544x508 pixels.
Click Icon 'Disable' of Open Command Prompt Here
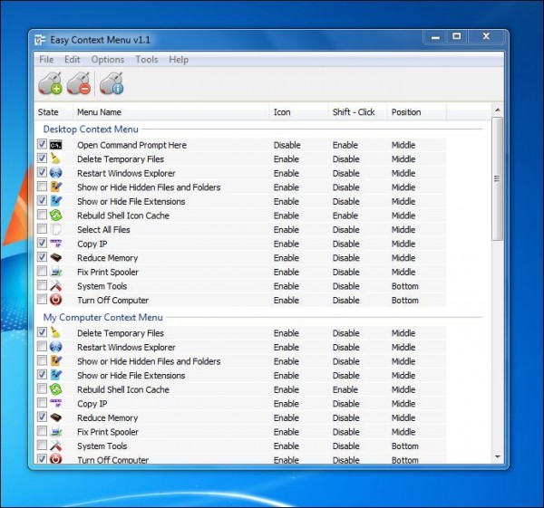(x=287, y=145)
